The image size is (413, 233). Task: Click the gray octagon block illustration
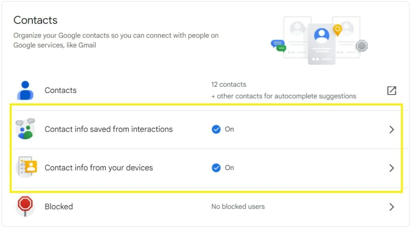click(x=362, y=46)
